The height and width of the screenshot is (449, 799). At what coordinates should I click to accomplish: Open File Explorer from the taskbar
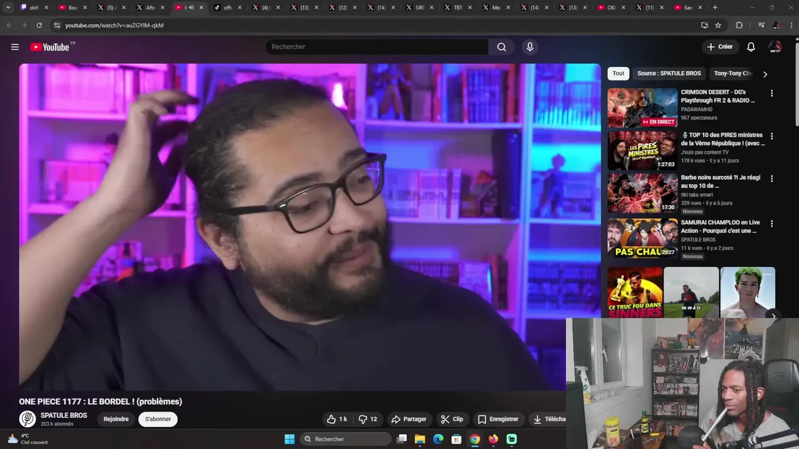pyautogui.click(x=420, y=439)
